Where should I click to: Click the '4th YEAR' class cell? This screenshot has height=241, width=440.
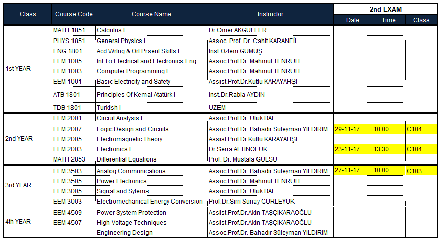click(28, 222)
